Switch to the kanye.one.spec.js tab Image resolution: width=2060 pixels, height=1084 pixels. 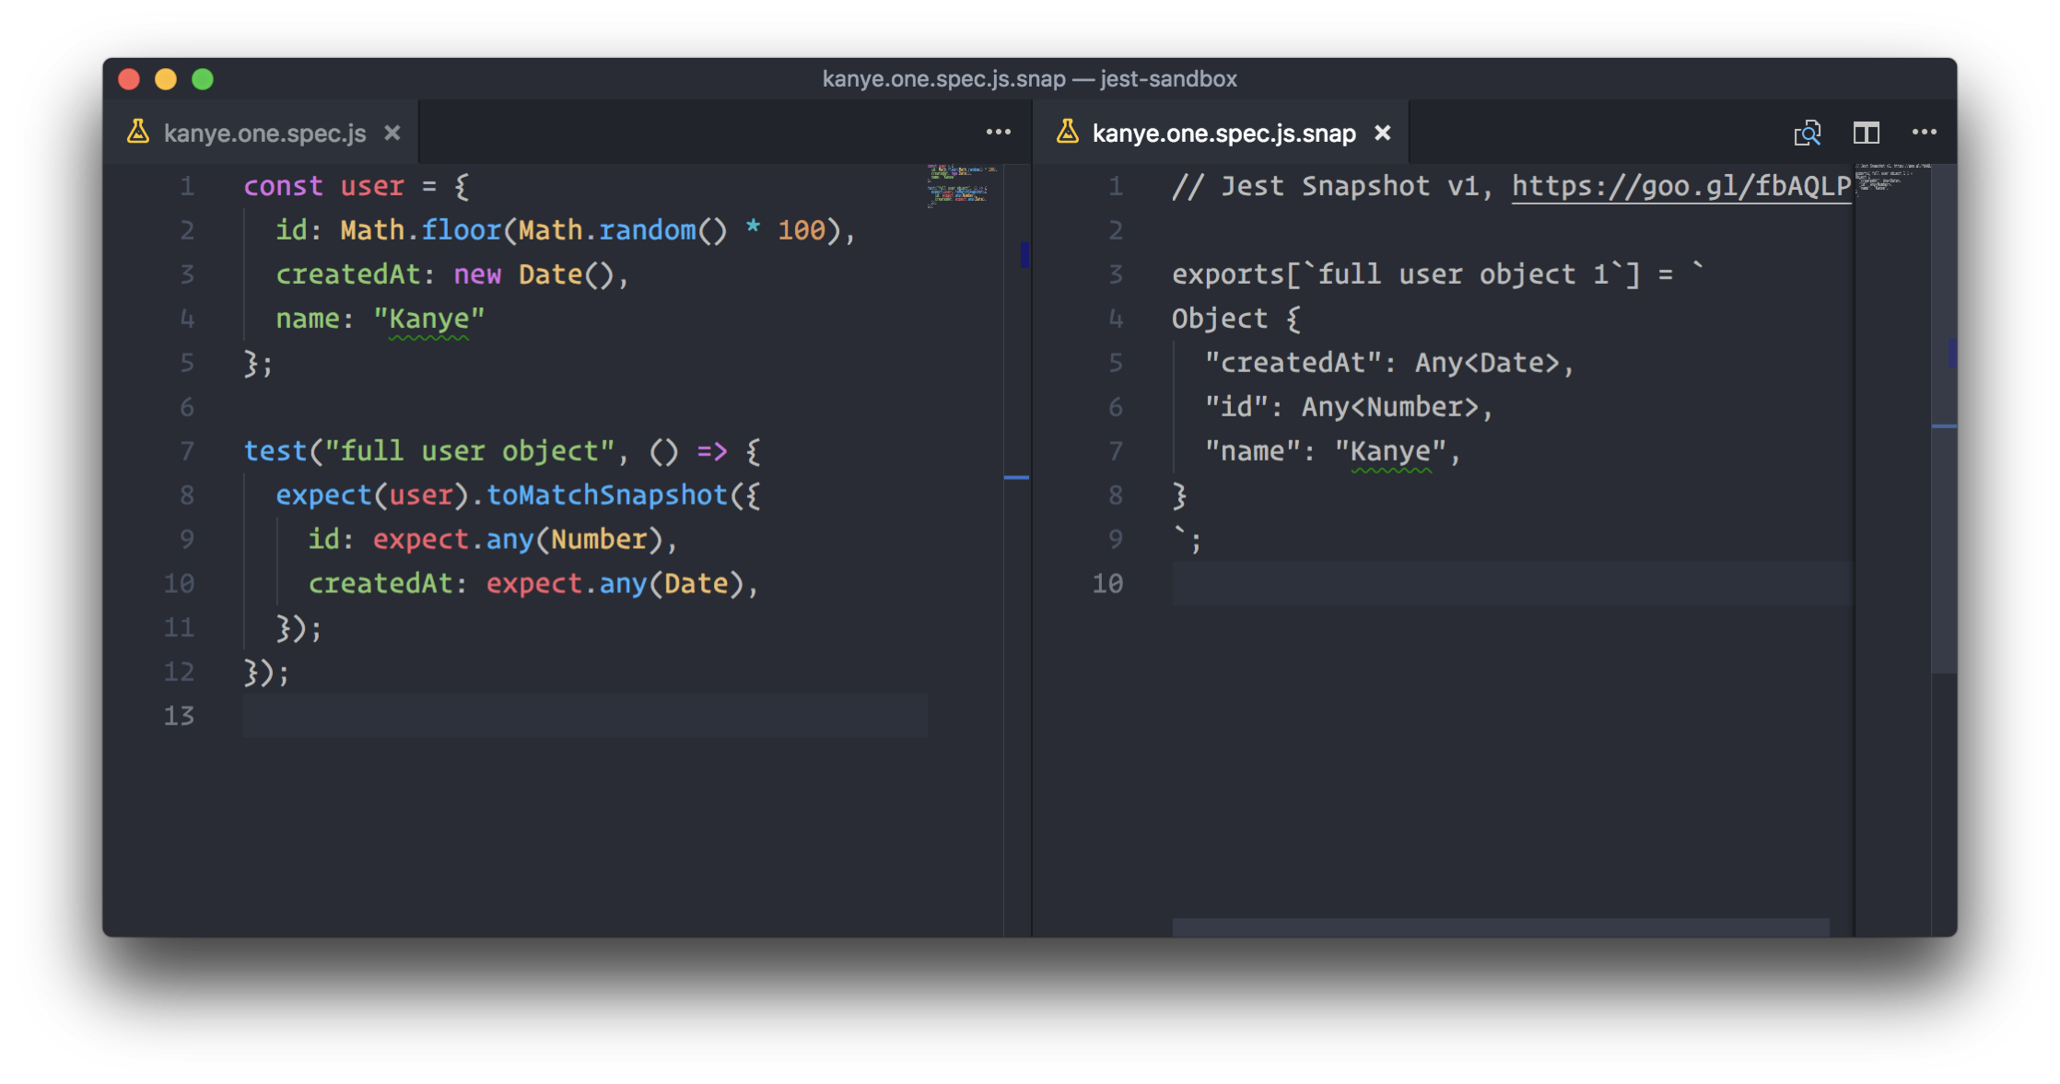(x=264, y=134)
